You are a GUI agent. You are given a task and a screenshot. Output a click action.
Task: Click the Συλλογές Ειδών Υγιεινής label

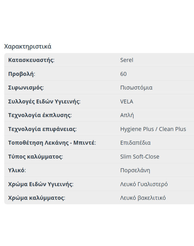point(44,101)
